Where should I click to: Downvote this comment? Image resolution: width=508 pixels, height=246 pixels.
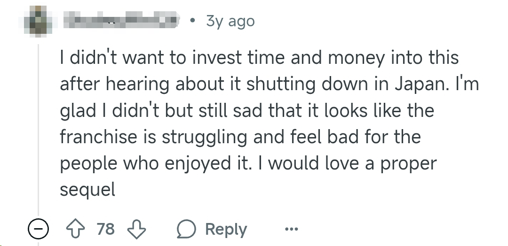(137, 229)
